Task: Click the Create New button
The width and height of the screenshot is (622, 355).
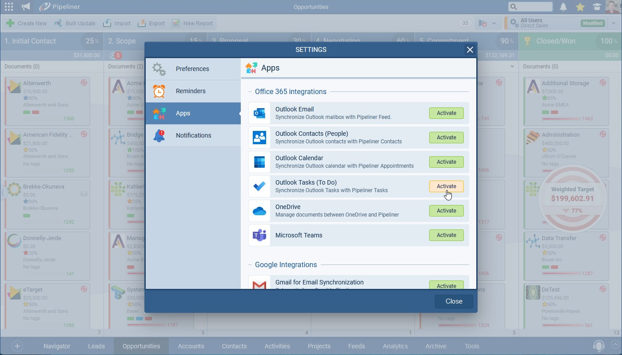Action: [27, 24]
